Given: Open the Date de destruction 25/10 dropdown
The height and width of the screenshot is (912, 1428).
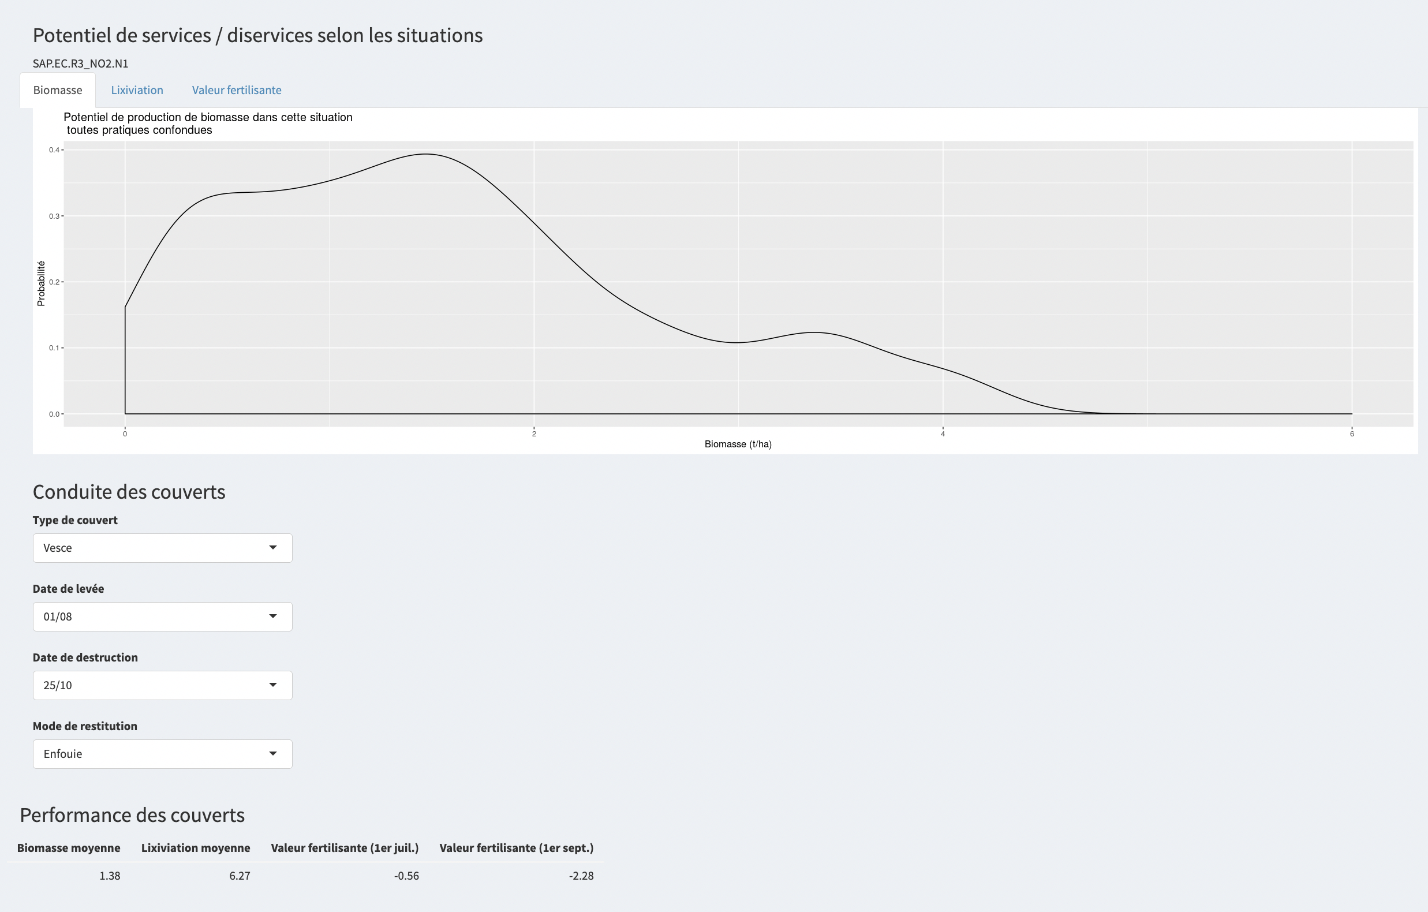Looking at the screenshot, I should click(162, 686).
